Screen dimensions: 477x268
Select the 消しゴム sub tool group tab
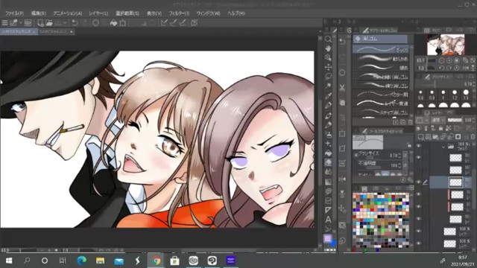(x=380, y=39)
